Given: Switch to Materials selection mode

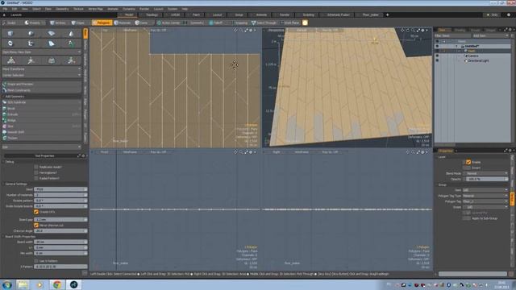Looking at the screenshot, I should pos(123,23).
